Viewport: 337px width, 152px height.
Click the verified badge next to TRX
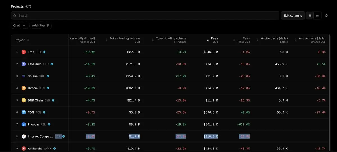(x=44, y=52)
